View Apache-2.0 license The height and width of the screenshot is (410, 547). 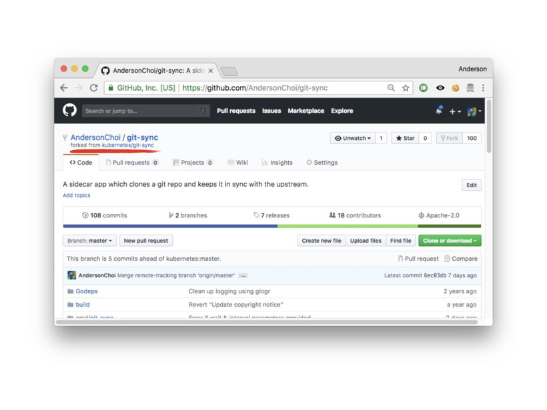click(x=439, y=215)
